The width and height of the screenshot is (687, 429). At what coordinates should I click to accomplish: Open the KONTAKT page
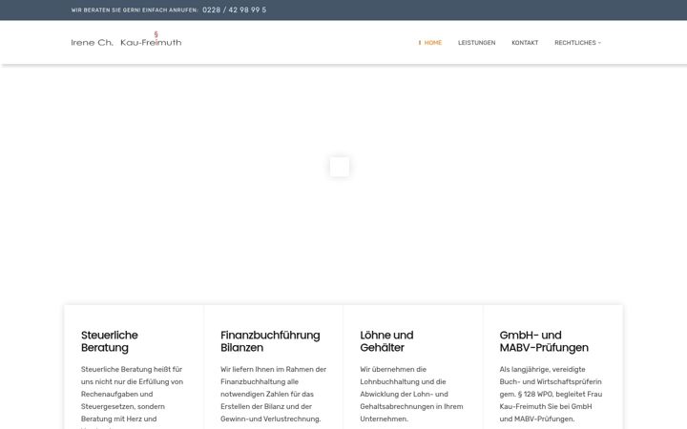[525, 43]
